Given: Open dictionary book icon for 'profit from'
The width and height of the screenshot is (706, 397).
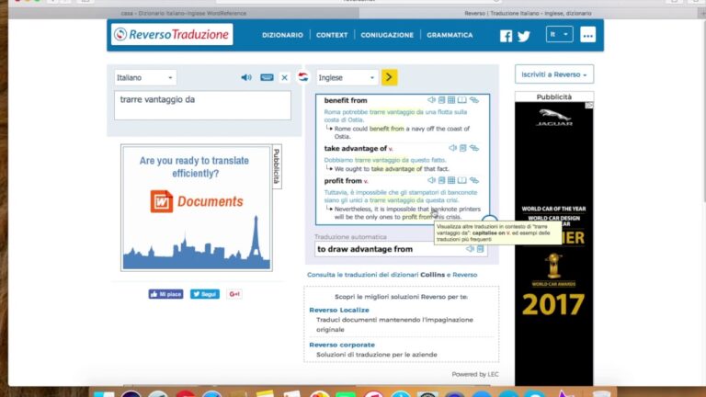Looking at the screenshot, I should tap(462, 180).
